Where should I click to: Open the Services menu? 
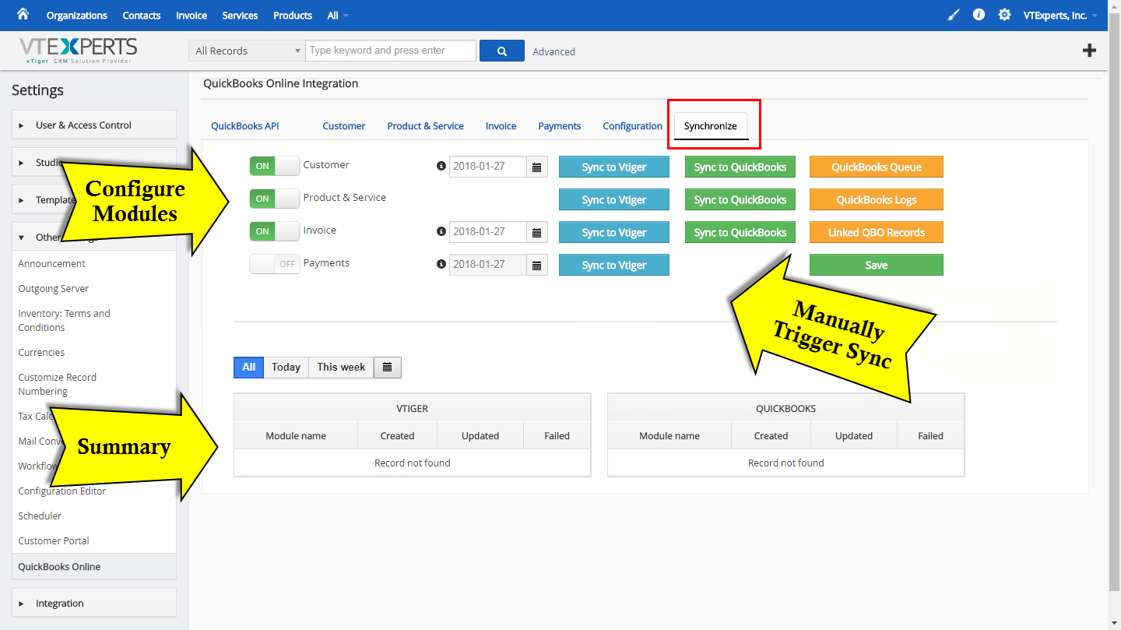pyautogui.click(x=240, y=16)
